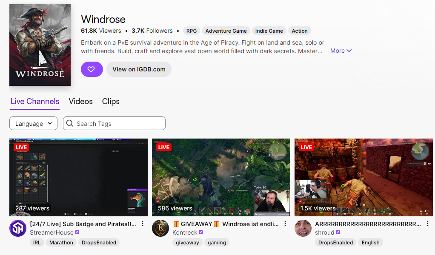This screenshot has height=255, width=435.
Task: Switch to the Videos tab
Action: point(81,101)
